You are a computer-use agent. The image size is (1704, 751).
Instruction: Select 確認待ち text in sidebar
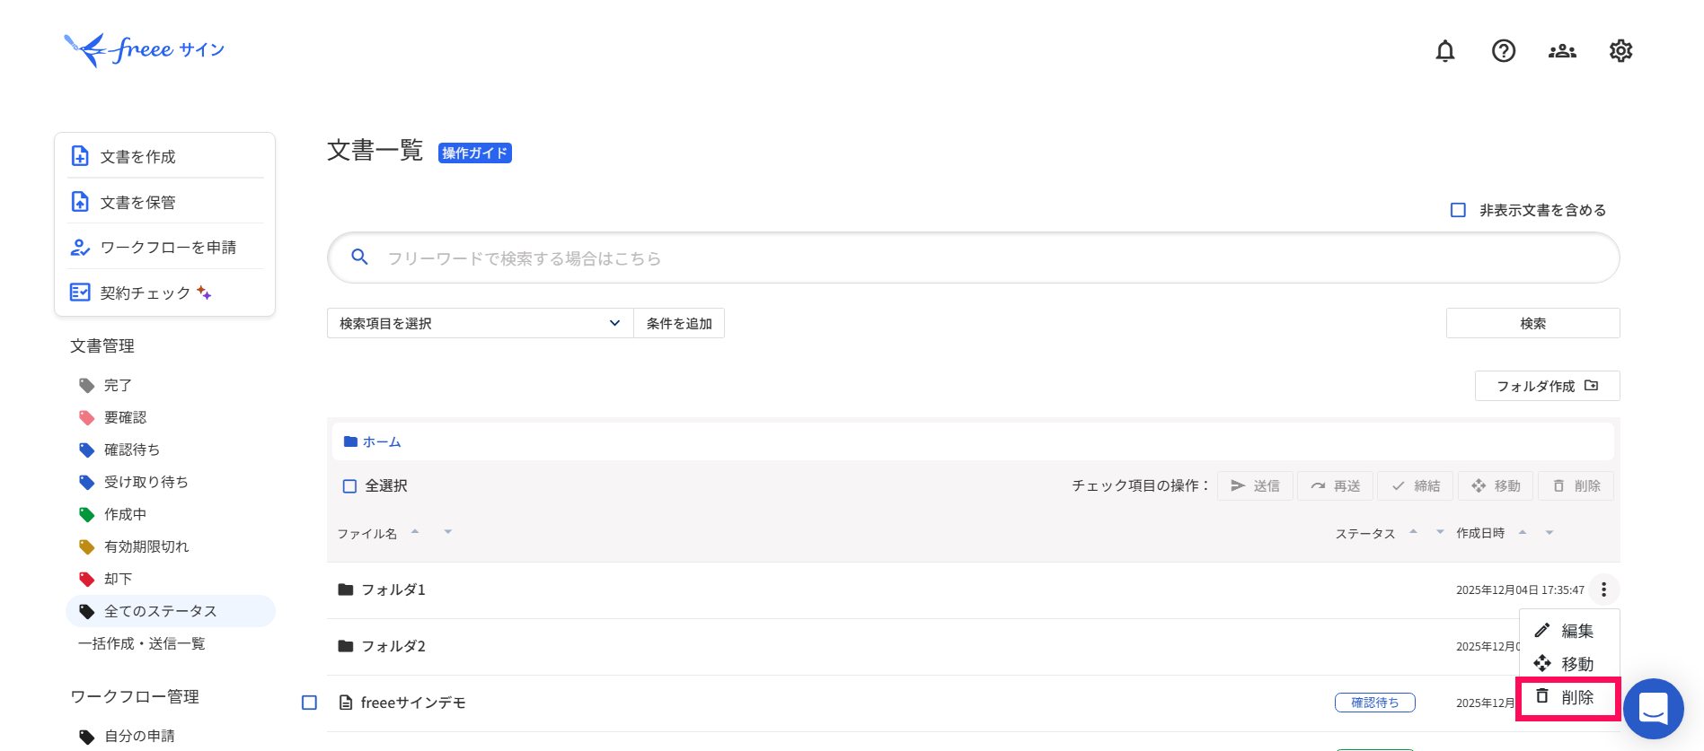click(132, 450)
